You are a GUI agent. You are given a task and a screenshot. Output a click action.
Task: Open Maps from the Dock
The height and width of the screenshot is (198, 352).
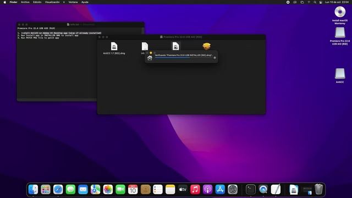click(x=95, y=189)
